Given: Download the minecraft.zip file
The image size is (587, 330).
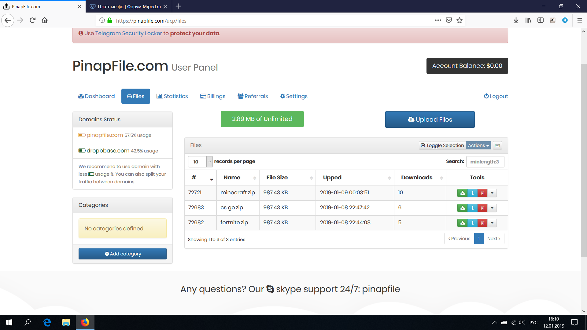Looking at the screenshot, I should (463, 193).
